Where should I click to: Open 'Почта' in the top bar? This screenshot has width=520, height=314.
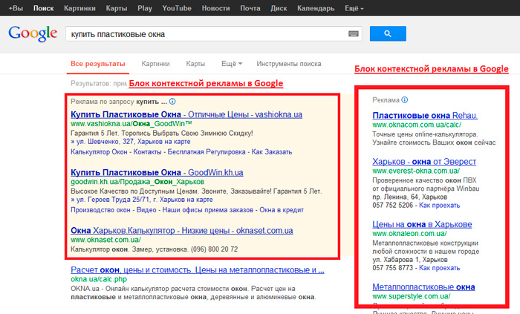pos(250,8)
